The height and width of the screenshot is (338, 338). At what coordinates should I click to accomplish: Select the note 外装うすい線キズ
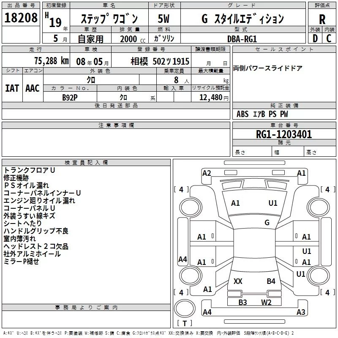29,216
